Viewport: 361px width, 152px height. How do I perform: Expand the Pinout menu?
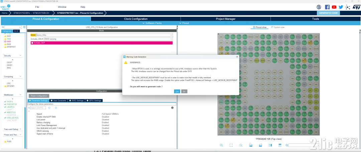[184, 23]
